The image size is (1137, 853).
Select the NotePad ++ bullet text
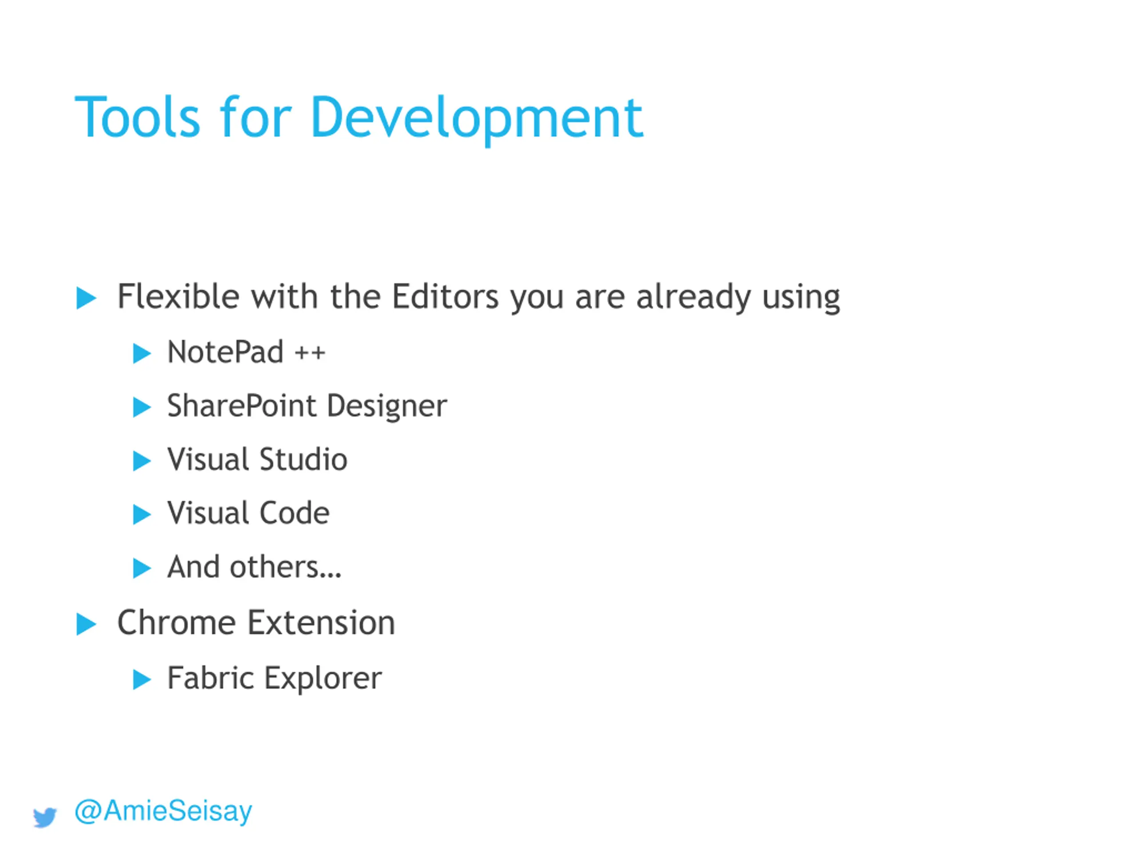tap(246, 353)
